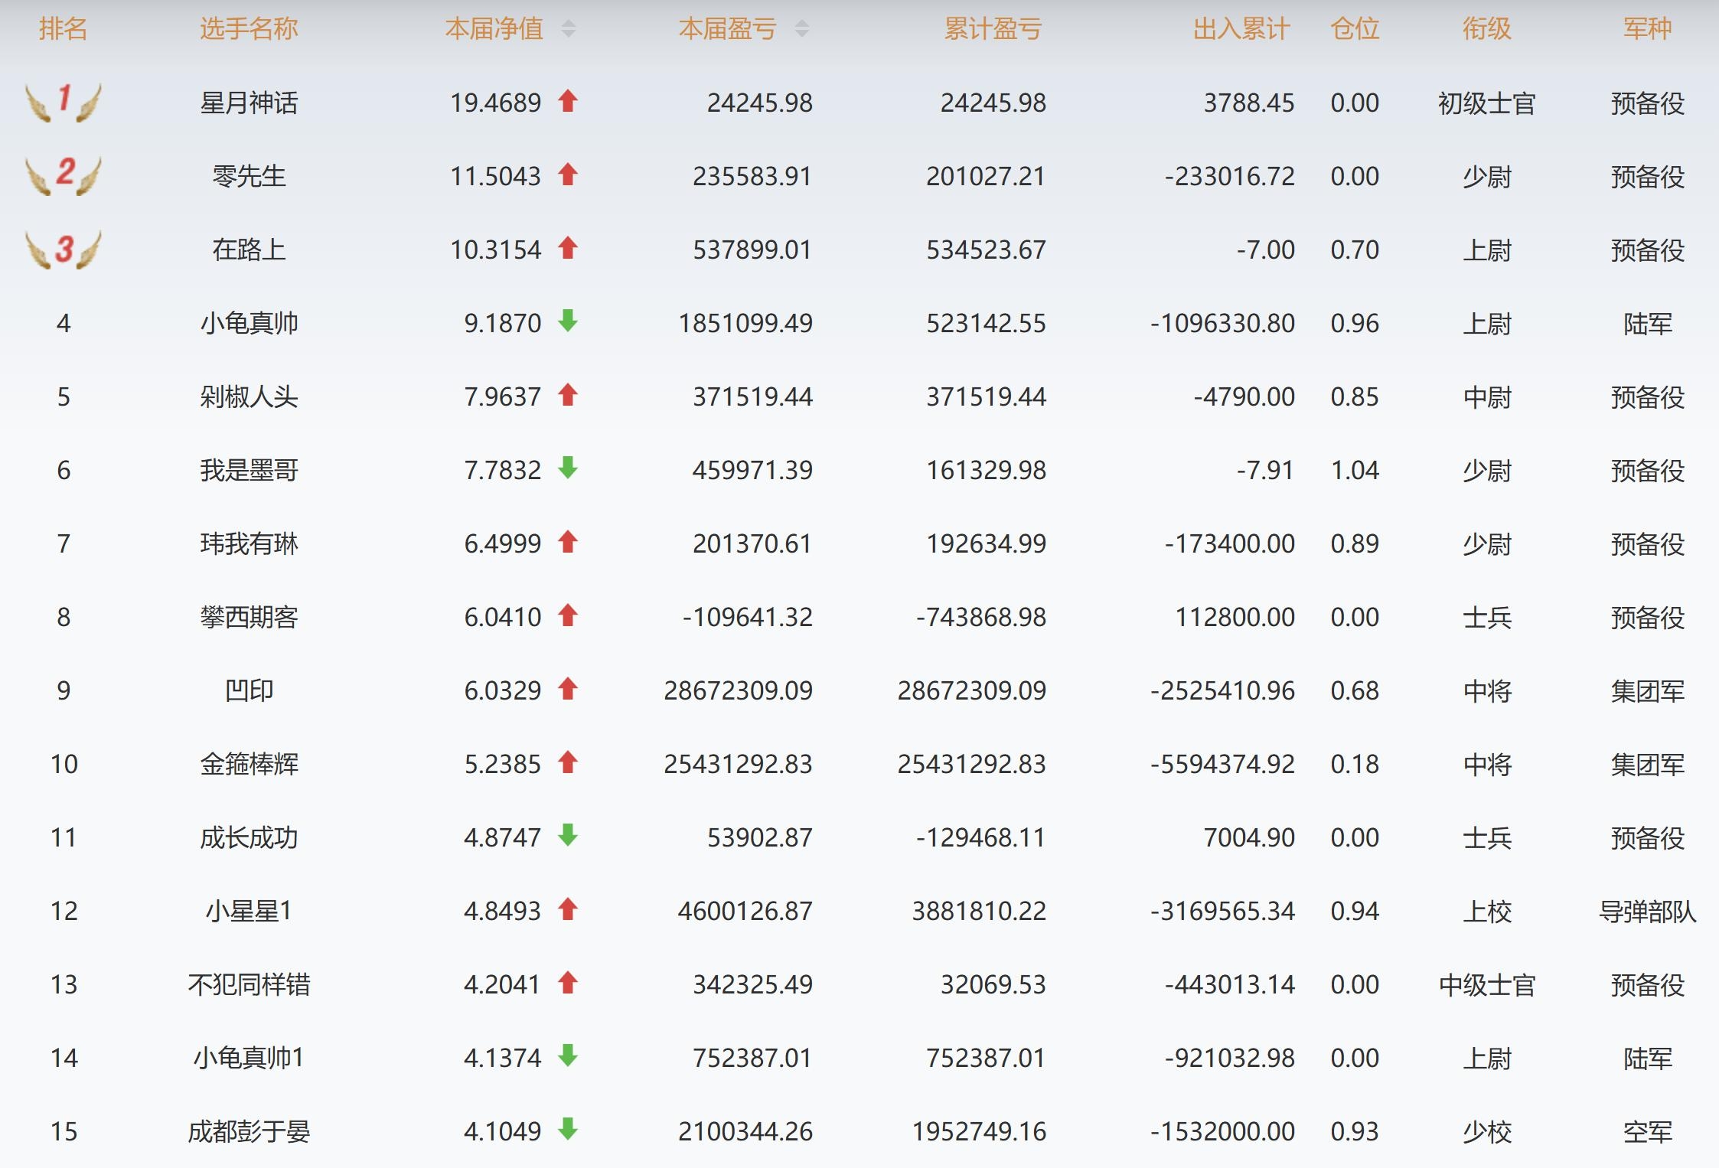
Task: Click green down arrow beside 4.1049
Action: [x=567, y=1130]
